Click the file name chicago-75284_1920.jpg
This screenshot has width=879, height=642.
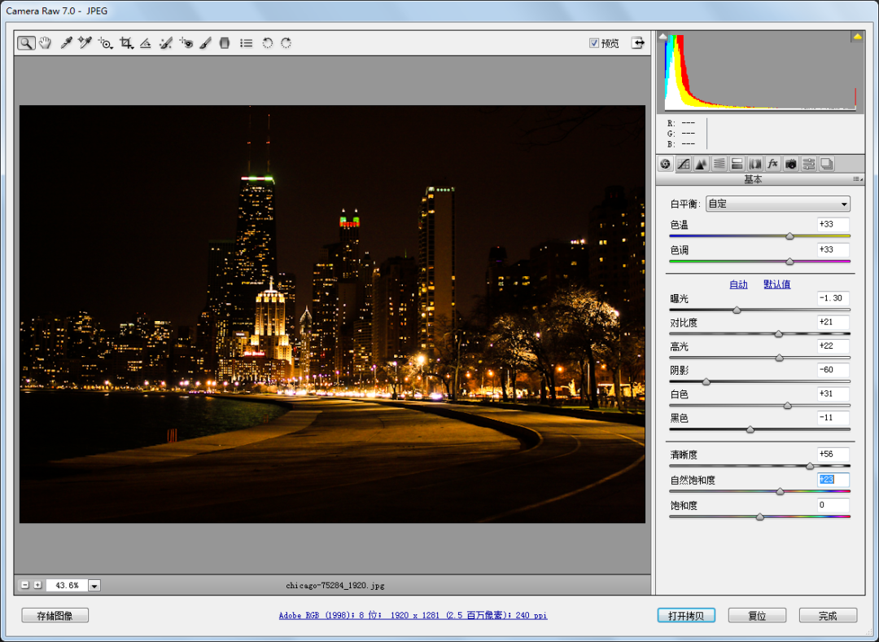[335, 585]
